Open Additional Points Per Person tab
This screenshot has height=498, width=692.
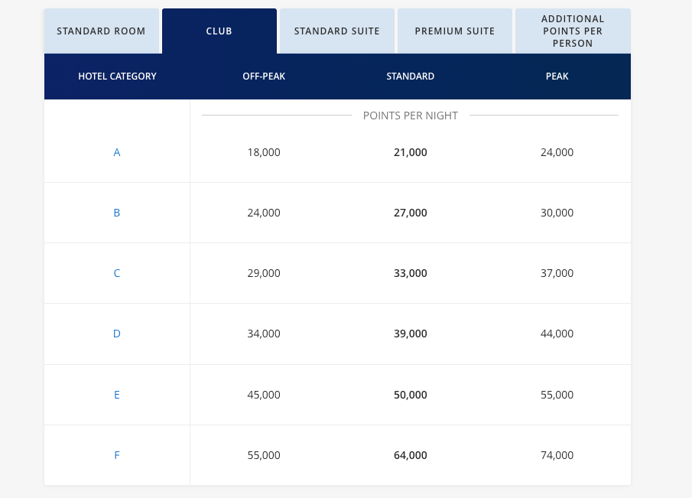(x=572, y=31)
